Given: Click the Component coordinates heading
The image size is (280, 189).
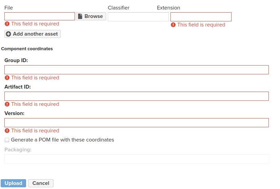Looking at the screenshot, I should [27, 49].
